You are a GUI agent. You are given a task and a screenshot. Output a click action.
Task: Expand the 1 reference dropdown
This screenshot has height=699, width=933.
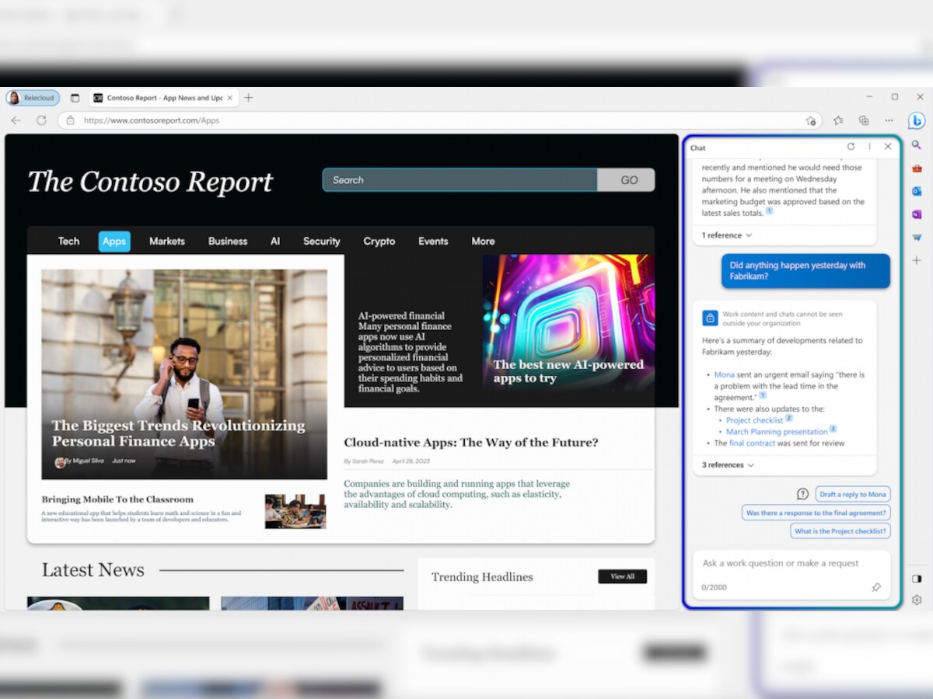click(727, 235)
